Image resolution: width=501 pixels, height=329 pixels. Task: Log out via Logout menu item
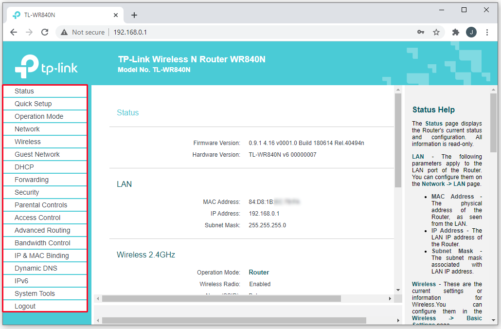coord(45,306)
